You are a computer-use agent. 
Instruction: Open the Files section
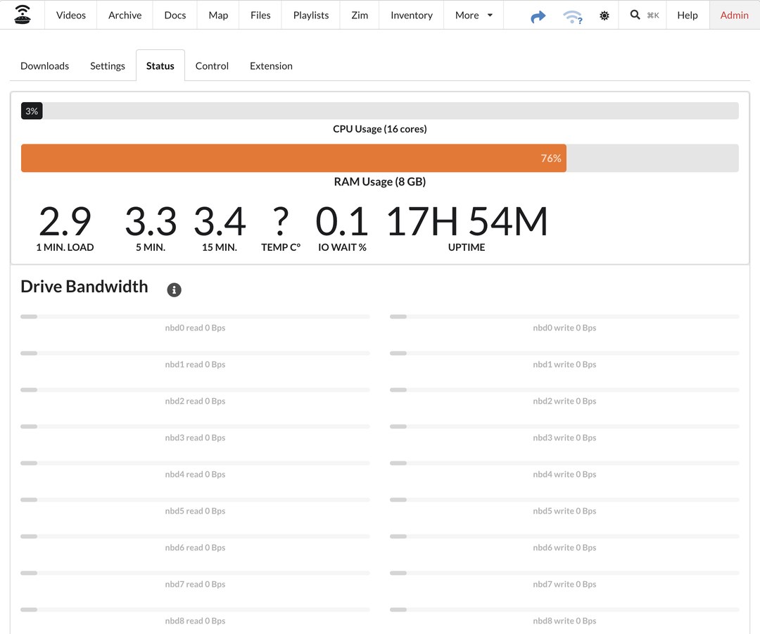(x=260, y=15)
